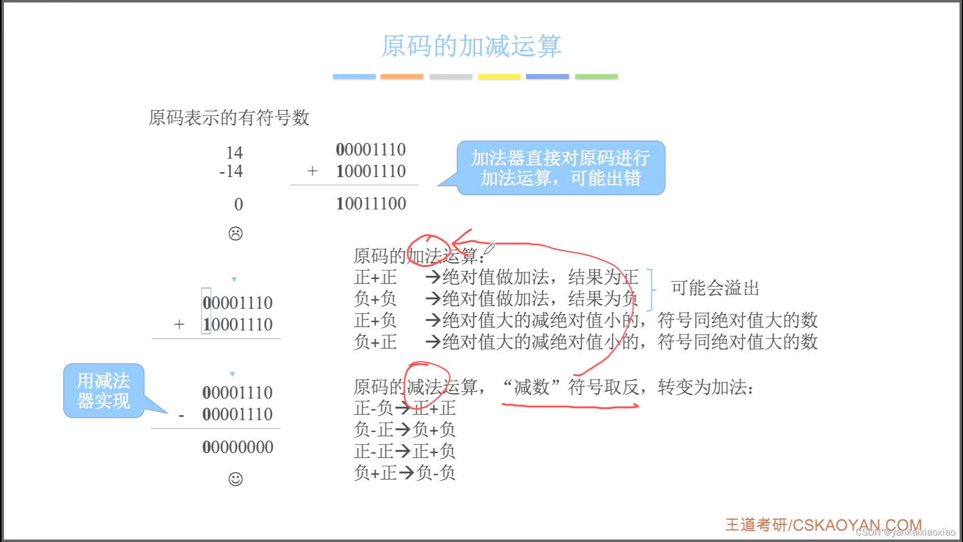This screenshot has height=542, width=963.
Task: Click the blue callout 用减法器实现
Action: pyautogui.click(x=104, y=390)
